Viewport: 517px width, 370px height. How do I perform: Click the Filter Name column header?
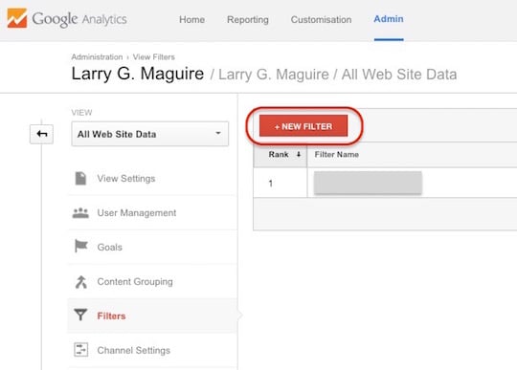[x=337, y=154]
